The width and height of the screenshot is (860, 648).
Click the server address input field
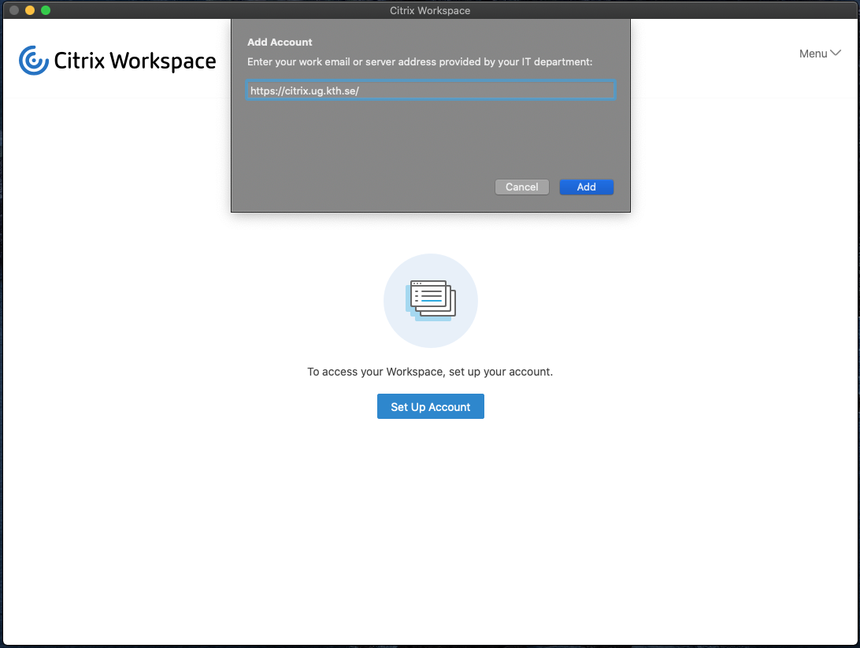click(x=431, y=91)
